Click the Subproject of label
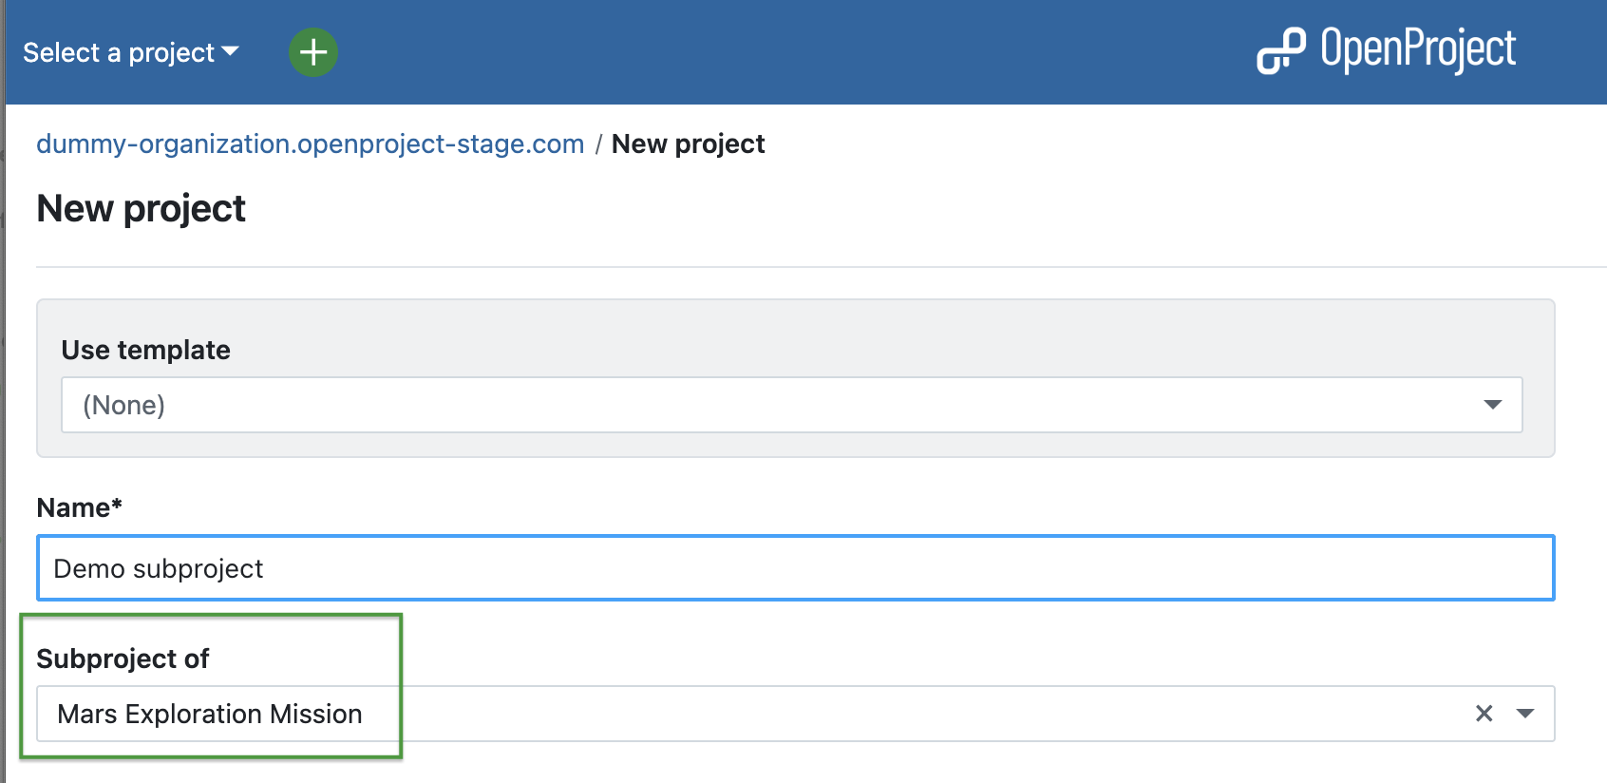 123,659
